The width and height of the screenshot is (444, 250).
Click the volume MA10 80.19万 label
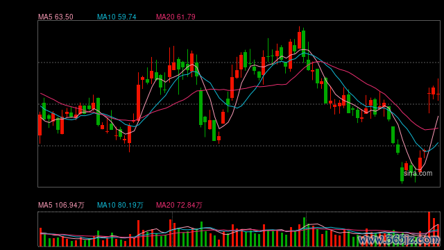pos(120,205)
